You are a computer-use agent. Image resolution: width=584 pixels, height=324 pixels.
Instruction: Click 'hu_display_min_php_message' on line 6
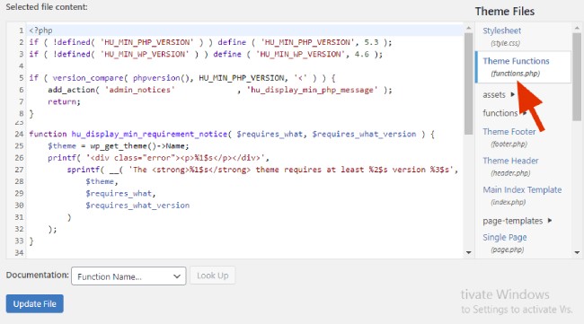click(x=312, y=90)
